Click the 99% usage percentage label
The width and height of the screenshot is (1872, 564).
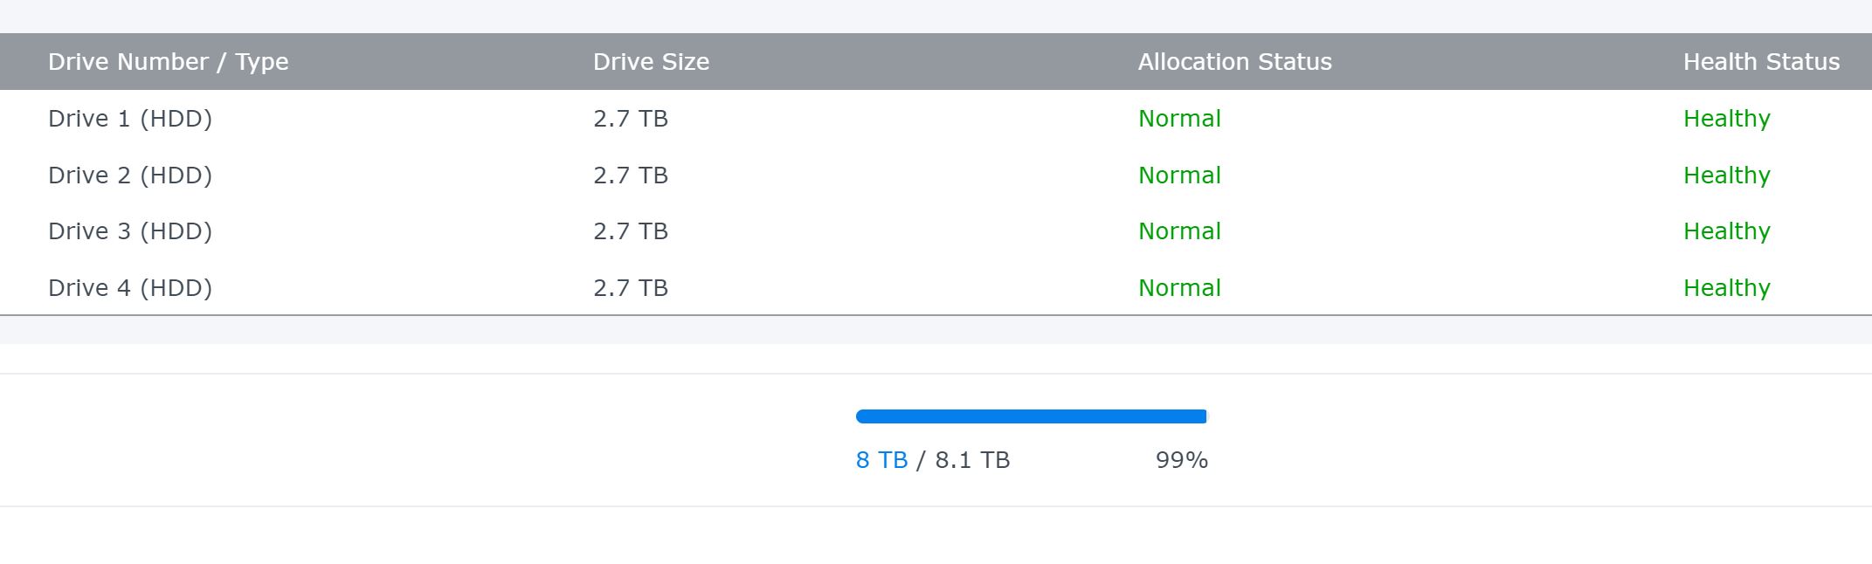(1181, 459)
